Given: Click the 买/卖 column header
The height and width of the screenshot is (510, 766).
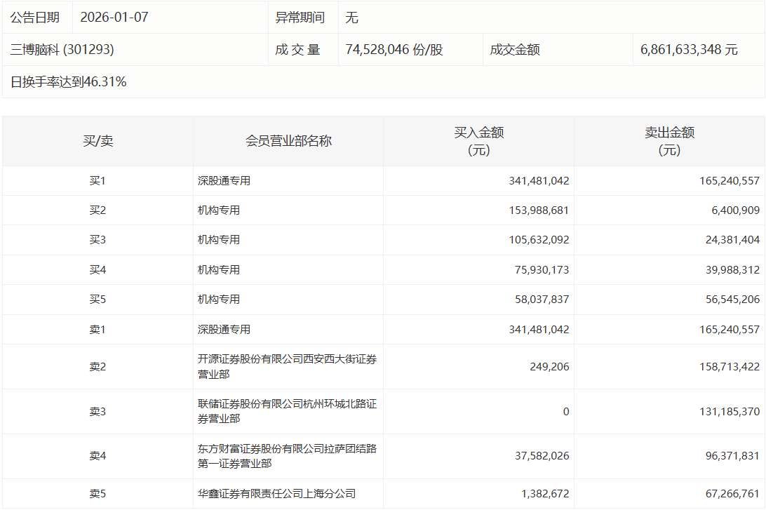Looking at the screenshot, I should 98,141.
